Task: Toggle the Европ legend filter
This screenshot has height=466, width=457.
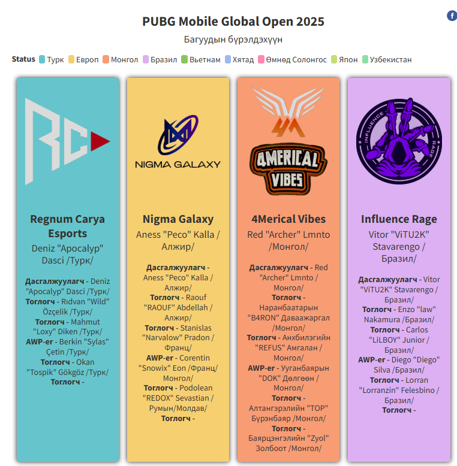Action: pos(83,60)
